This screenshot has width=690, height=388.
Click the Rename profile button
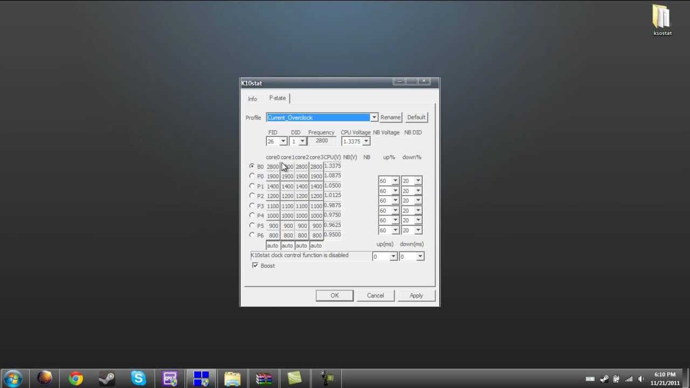(390, 117)
